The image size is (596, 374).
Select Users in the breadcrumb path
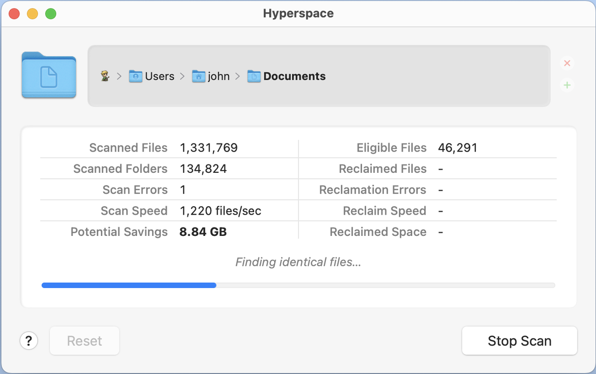click(x=160, y=76)
